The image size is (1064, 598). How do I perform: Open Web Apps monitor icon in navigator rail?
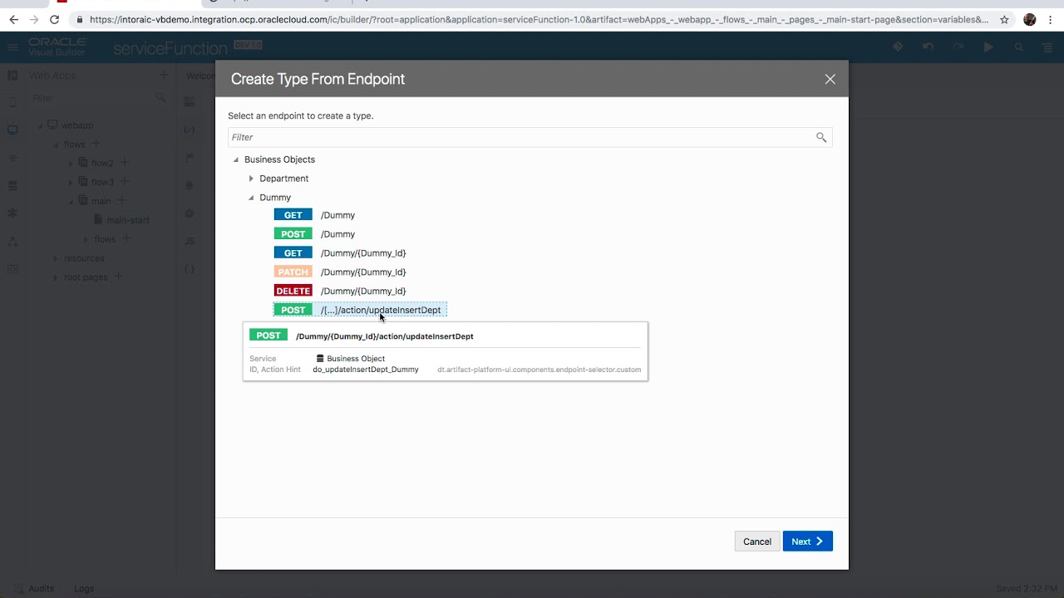pyautogui.click(x=12, y=130)
